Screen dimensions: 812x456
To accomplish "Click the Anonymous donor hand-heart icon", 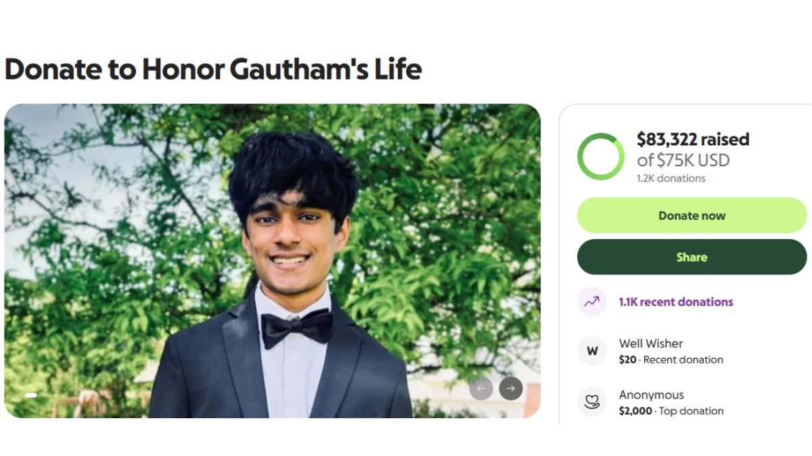I will tap(592, 403).
